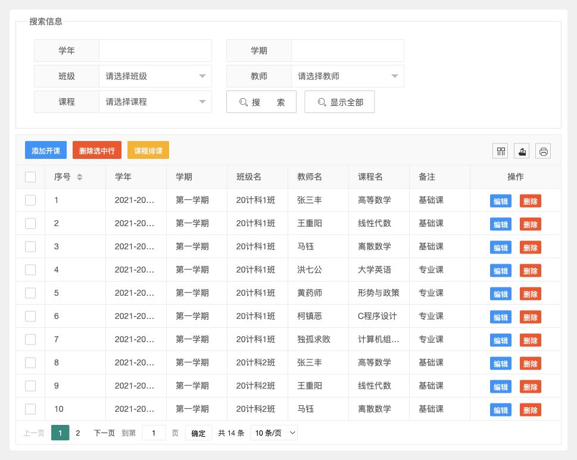Check the checkbox for row 9
The height and width of the screenshot is (460, 577).
pos(30,386)
